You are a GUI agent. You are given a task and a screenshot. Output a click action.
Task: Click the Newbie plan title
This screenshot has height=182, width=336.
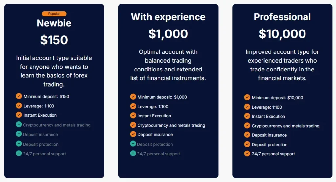click(54, 23)
